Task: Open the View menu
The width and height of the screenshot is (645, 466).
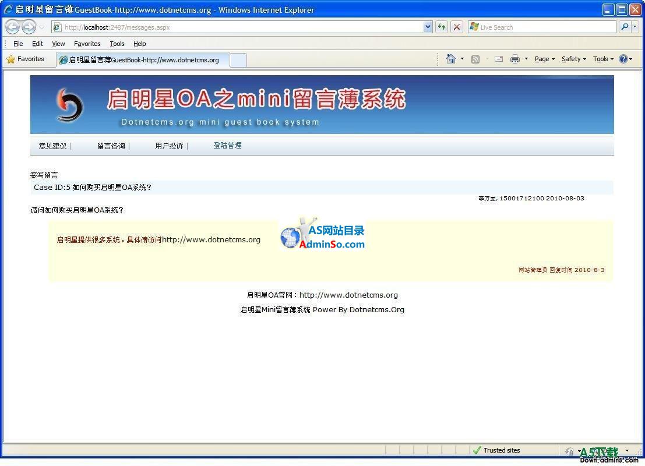Action: (x=58, y=44)
